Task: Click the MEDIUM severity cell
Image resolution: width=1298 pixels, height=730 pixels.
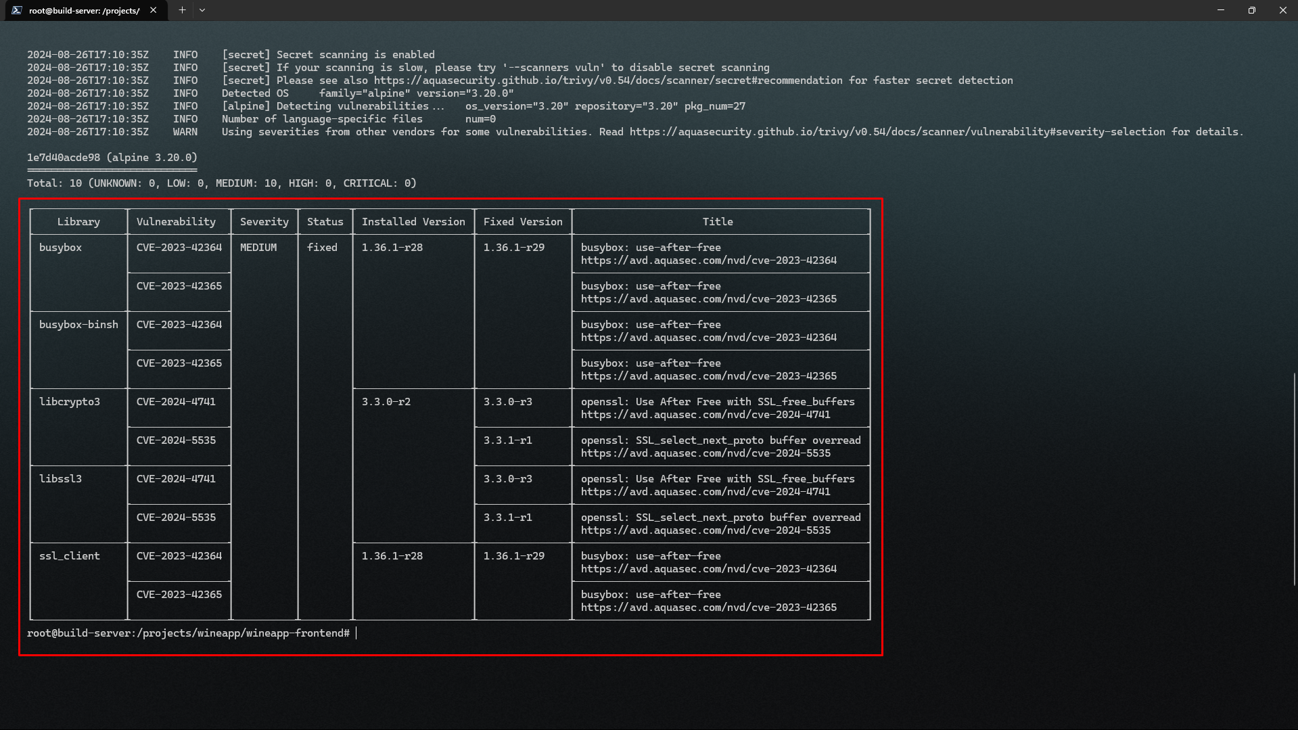Action: click(x=258, y=248)
